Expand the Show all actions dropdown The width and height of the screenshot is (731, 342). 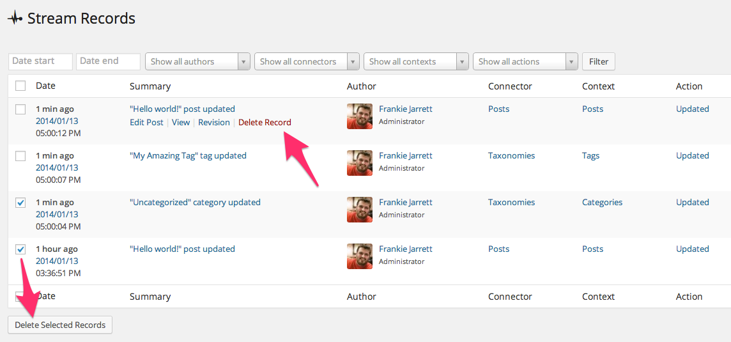coord(525,61)
